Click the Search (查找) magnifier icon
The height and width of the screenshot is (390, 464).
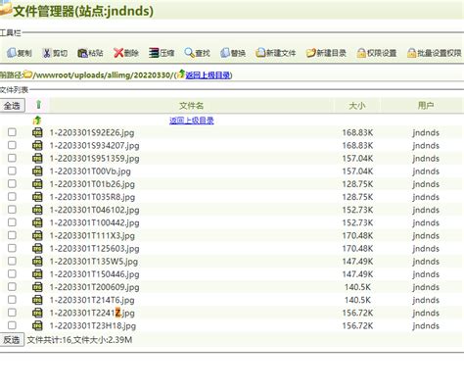(x=189, y=53)
